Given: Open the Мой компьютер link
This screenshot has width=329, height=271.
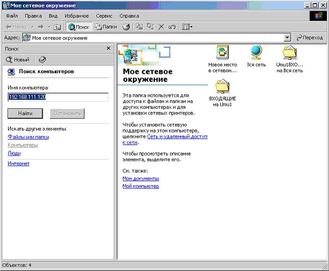Looking at the screenshot, I should [x=140, y=186].
